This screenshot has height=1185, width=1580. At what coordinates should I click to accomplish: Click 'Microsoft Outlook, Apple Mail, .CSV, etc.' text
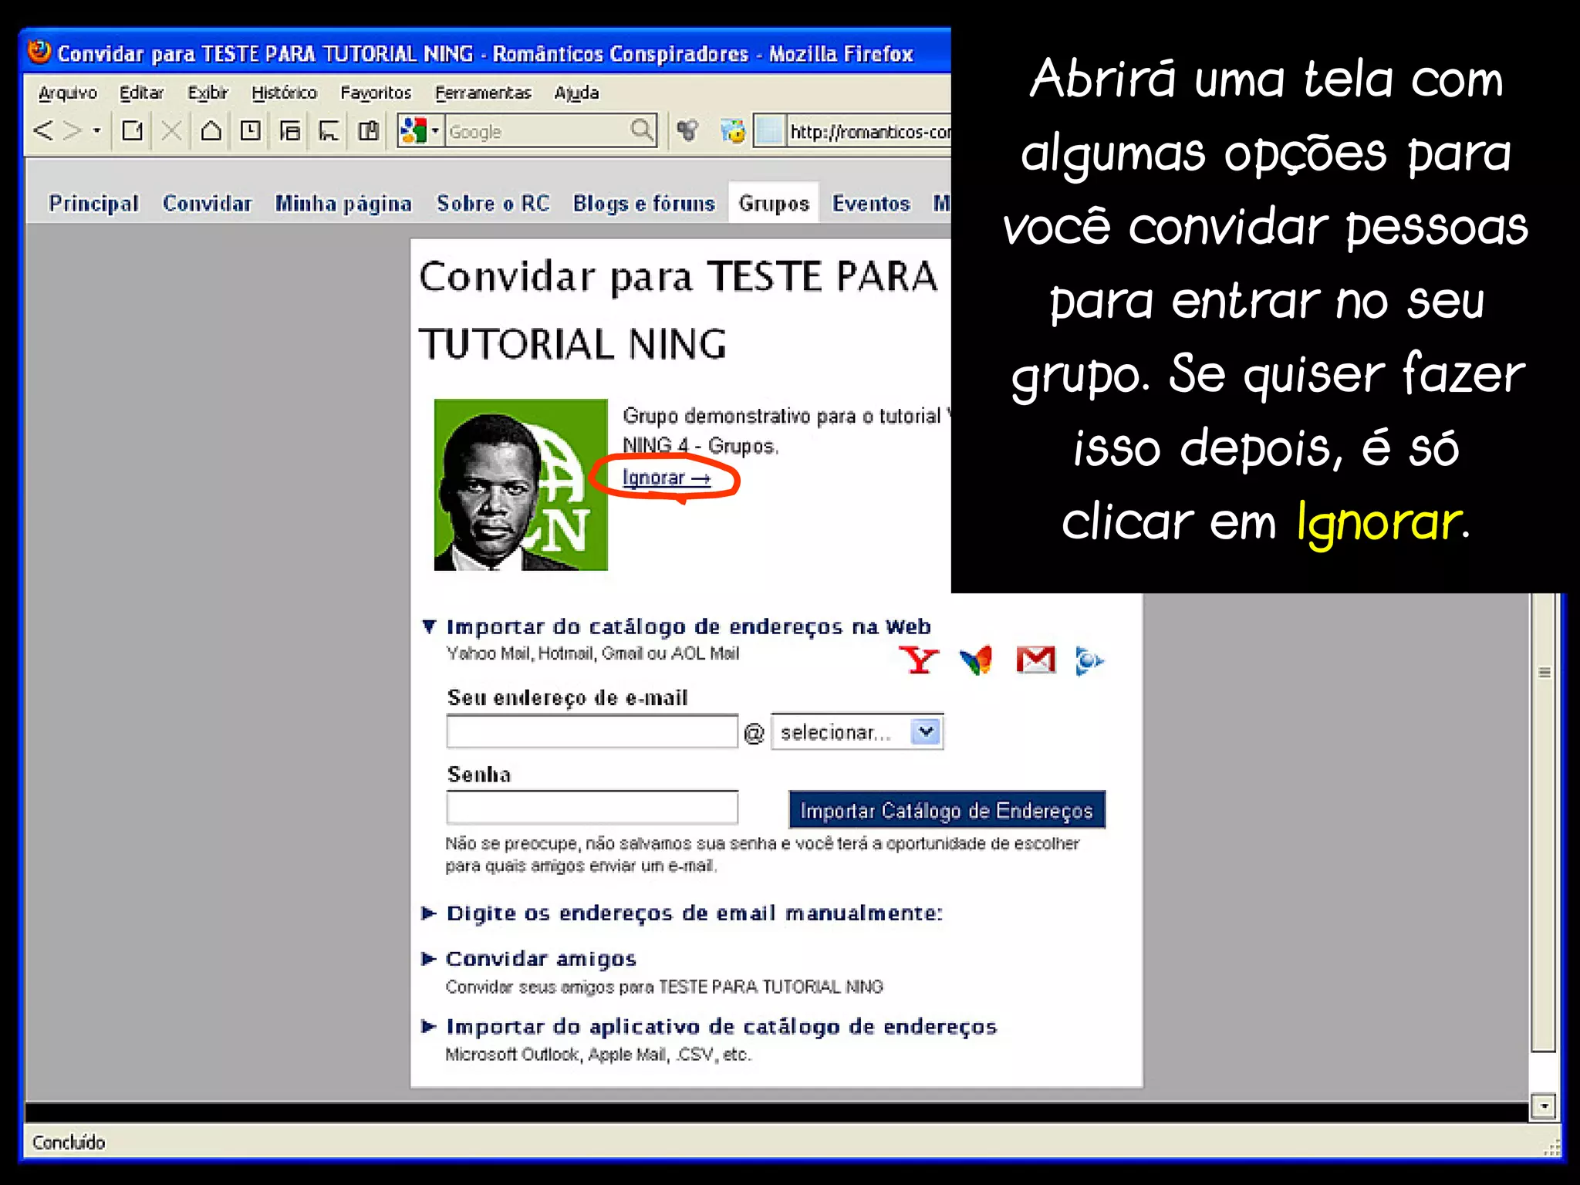click(x=598, y=1055)
